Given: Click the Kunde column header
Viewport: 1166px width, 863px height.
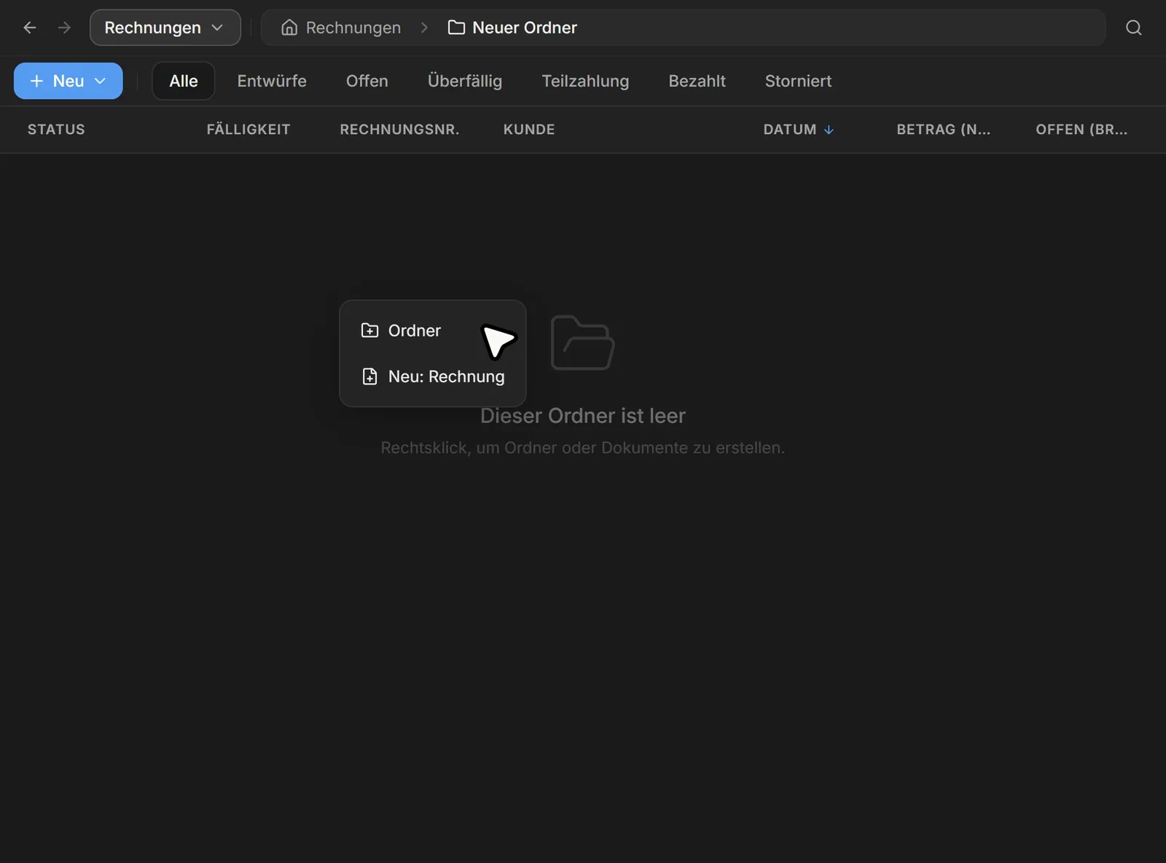Looking at the screenshot, I should click(x=529, y=130).
